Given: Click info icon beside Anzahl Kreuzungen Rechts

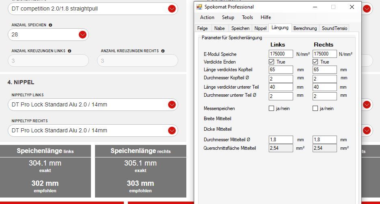Looking at the screenshot, I should [x=163, y=51].
